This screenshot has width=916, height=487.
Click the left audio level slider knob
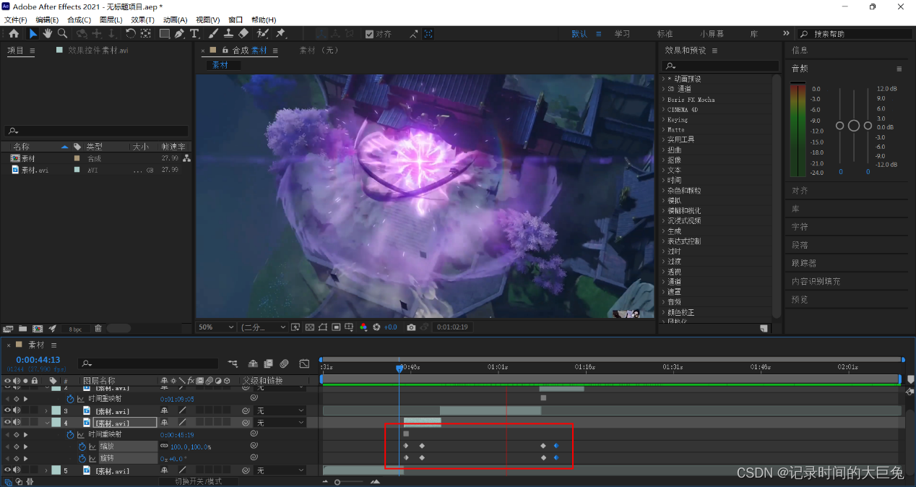839,126
